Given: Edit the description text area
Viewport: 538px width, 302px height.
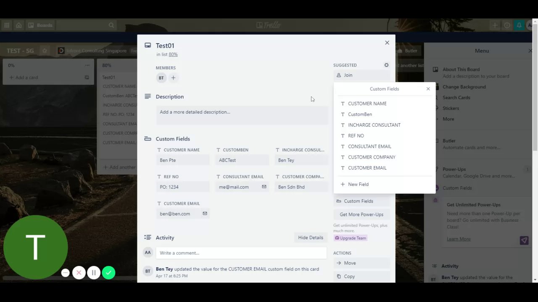Looking at the screenshot, I should point(242,115).
